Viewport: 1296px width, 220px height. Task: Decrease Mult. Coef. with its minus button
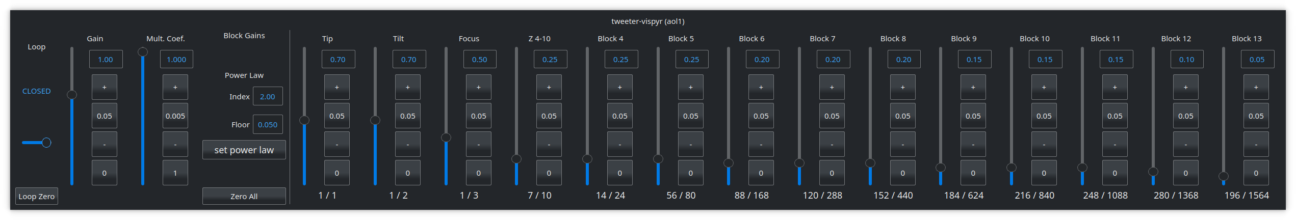point(175,144)
